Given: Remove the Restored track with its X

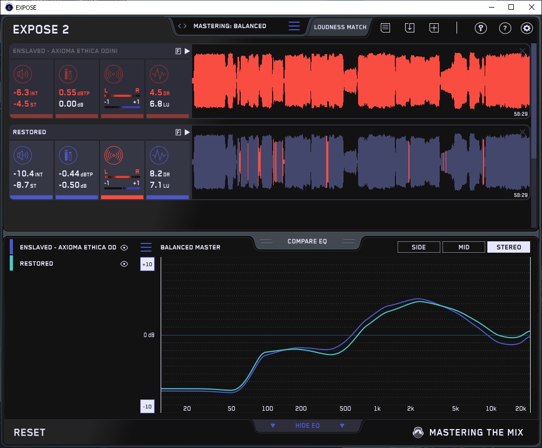Looking at the screenshot, I should click(x=523, y=133).
